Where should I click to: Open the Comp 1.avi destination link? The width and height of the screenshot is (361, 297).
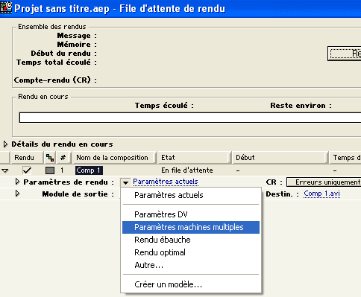(x=321, y=194)
